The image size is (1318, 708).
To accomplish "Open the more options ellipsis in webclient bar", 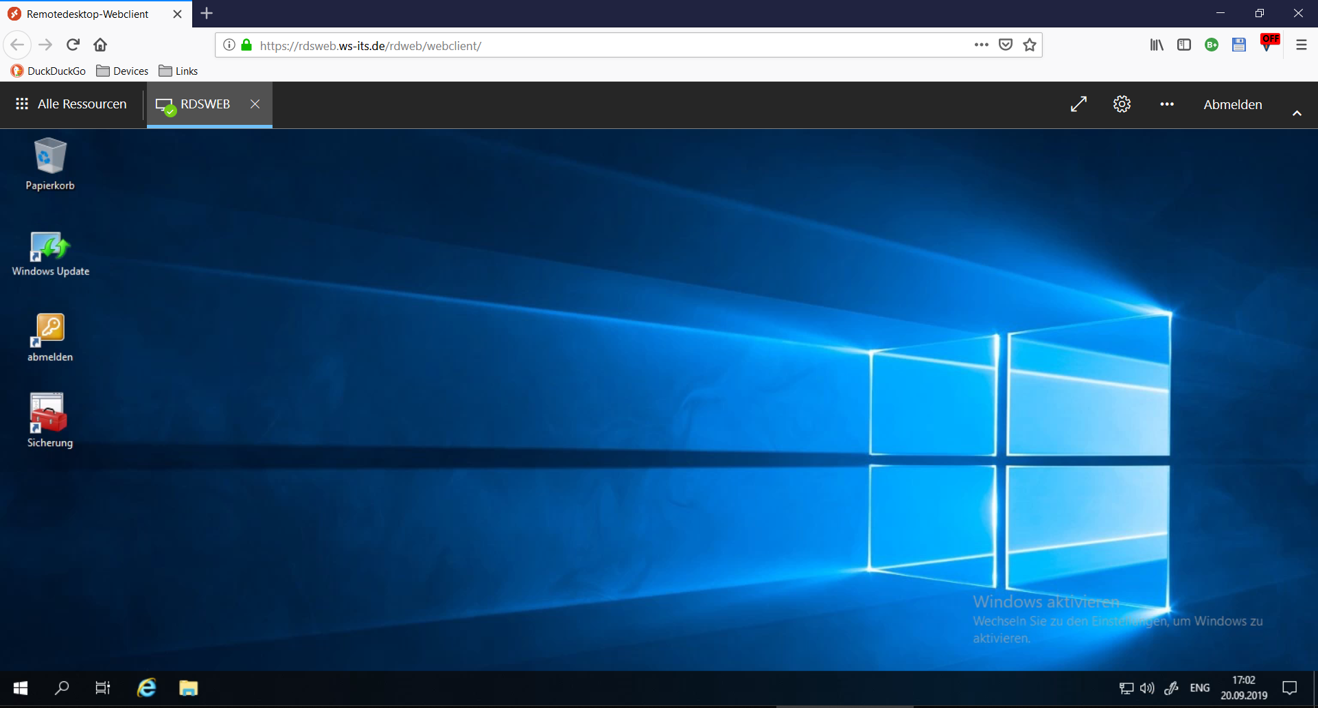I will [x=1167, y=104].
